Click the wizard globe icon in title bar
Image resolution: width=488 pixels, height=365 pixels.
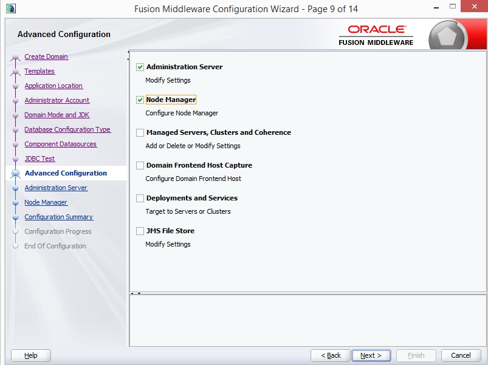click(x=10, y=9)
